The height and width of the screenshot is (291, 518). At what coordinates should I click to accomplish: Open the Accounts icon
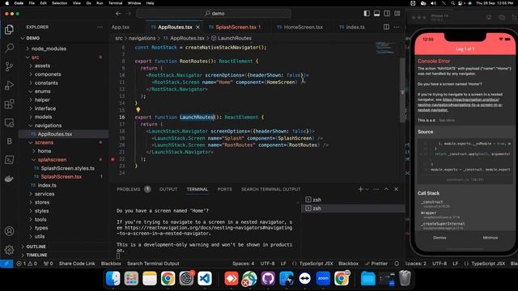(9, 231)
